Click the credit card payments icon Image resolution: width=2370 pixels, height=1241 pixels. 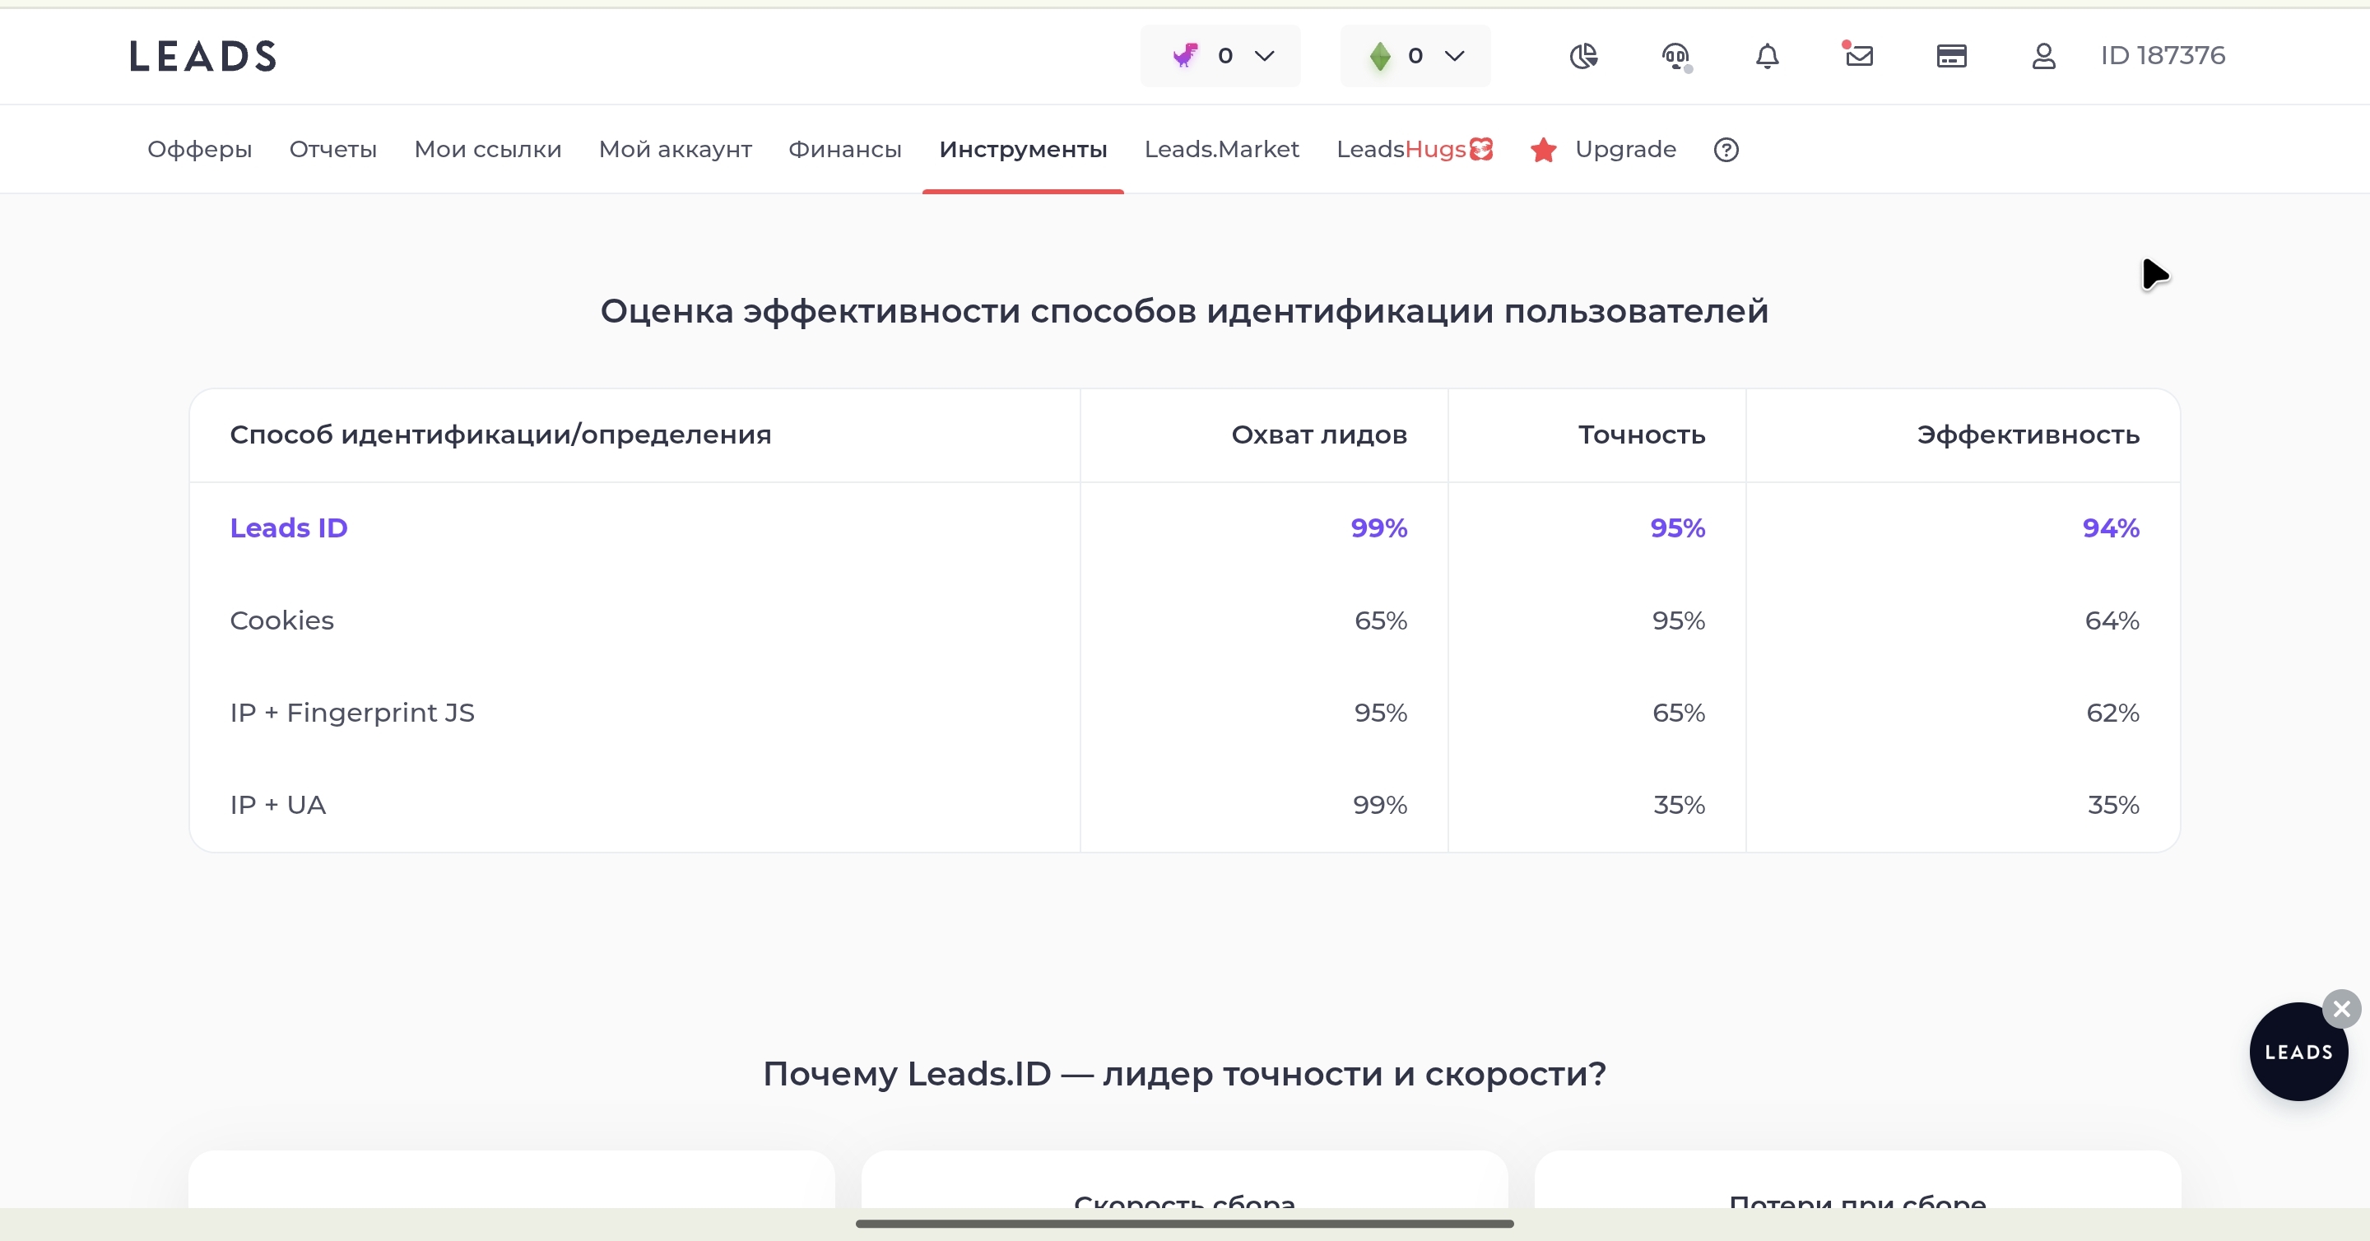1951,56
